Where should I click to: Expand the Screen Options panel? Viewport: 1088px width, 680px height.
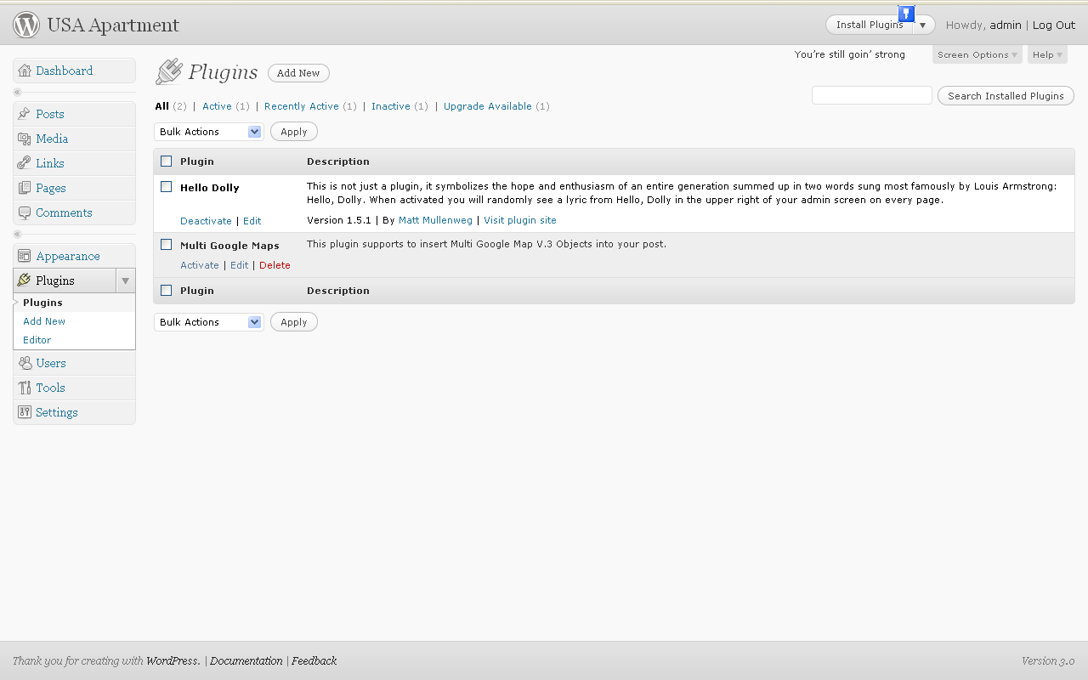[977, 54]
